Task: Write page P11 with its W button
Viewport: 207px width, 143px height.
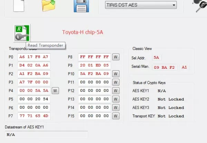Action: tap(116, 82)
